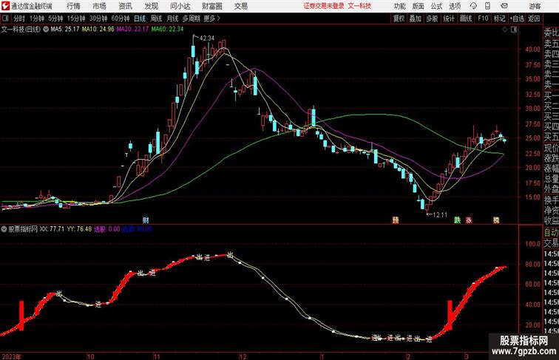Add stock with +自选 button

tap(517, 18)
